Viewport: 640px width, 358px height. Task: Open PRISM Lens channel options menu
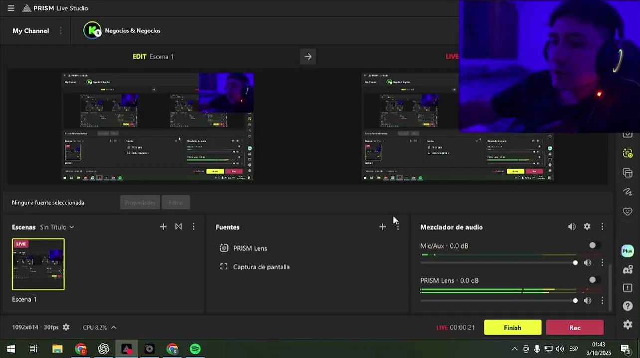[x=602, y=301]
